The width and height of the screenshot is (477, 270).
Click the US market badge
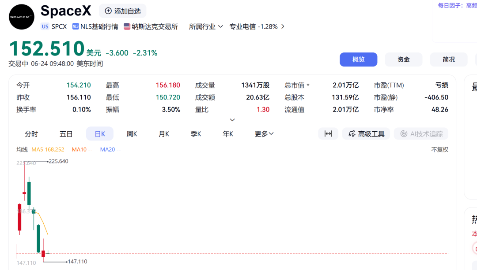click(x=45, y=26)
